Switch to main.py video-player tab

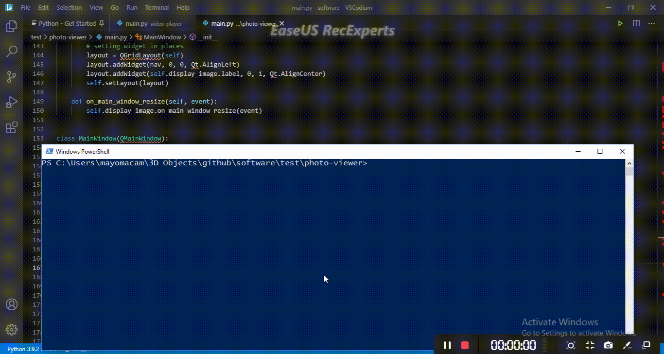[153, 23]
